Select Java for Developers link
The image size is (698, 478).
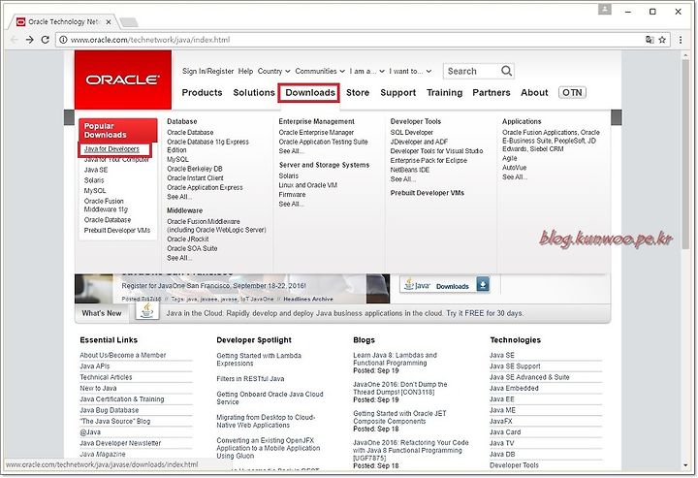(x=111, y=149)
